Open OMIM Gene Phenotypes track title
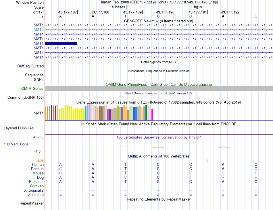 point(159,84)
